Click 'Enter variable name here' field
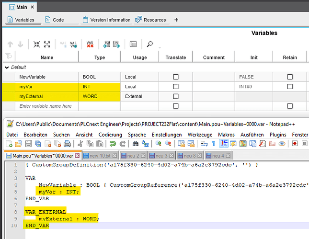The height and width of the screenshot is (239, 309). 46,106
